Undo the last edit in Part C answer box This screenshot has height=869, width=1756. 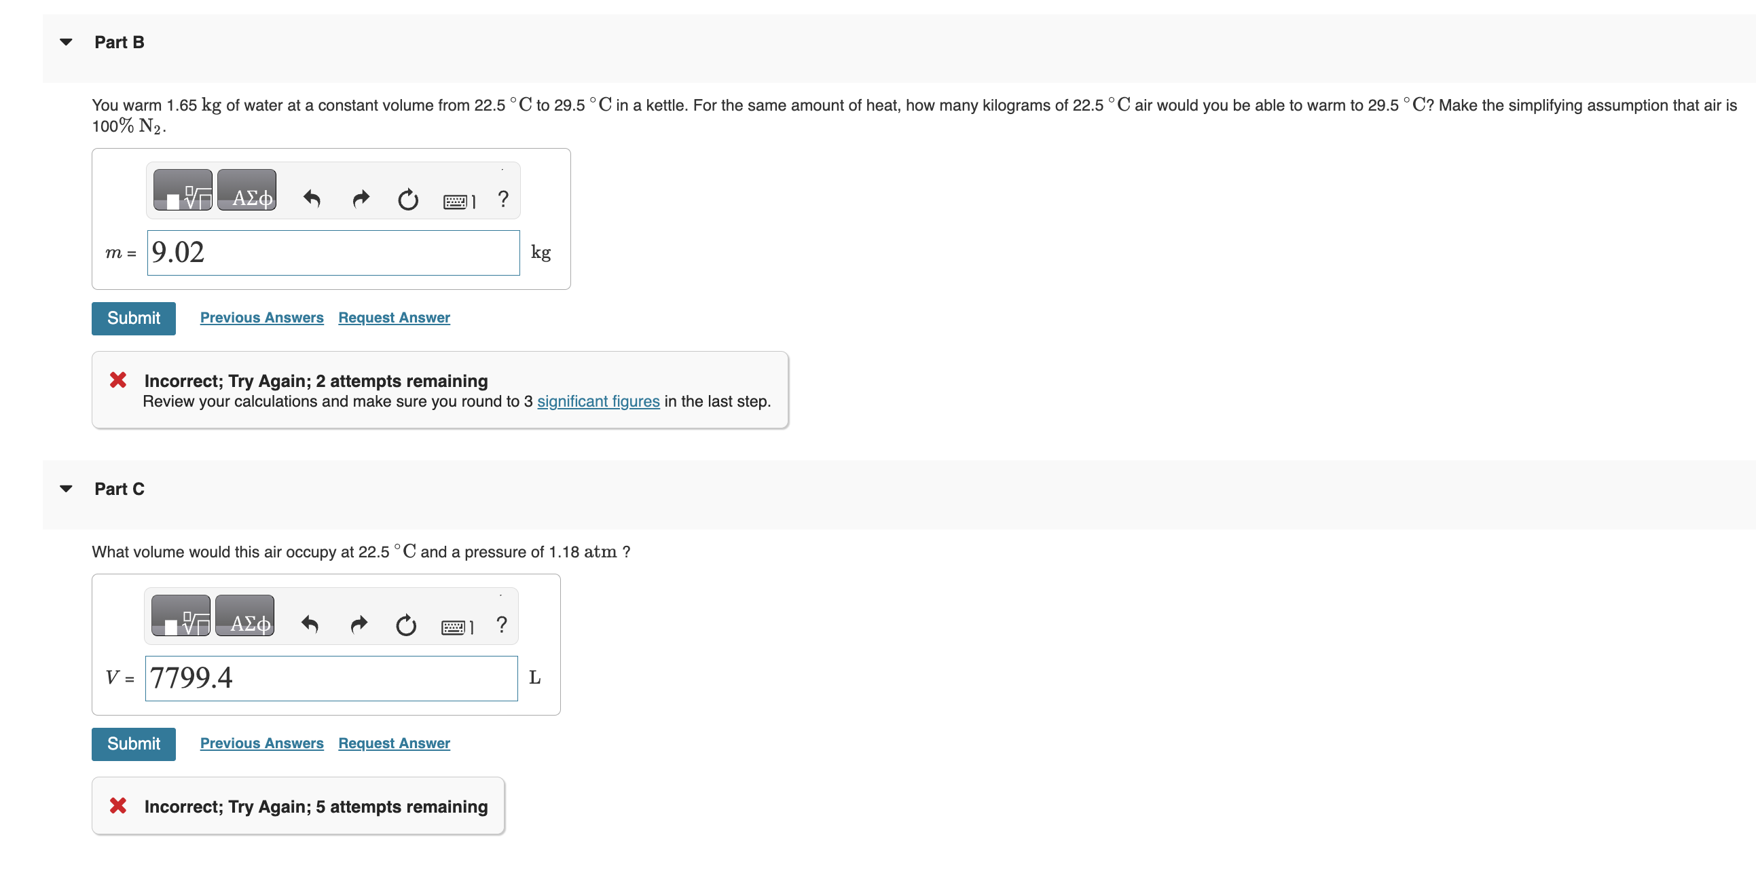coord(310,625)
